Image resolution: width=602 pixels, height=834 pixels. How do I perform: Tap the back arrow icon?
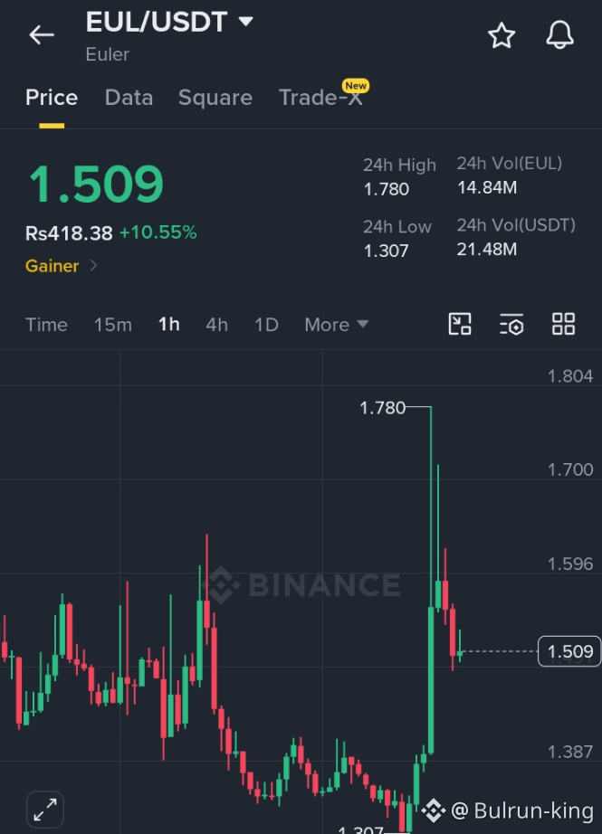pos(42,35)
